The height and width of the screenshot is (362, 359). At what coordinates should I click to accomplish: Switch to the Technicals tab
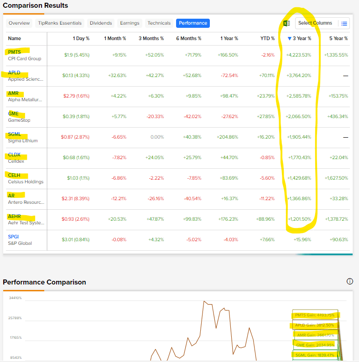159,23
